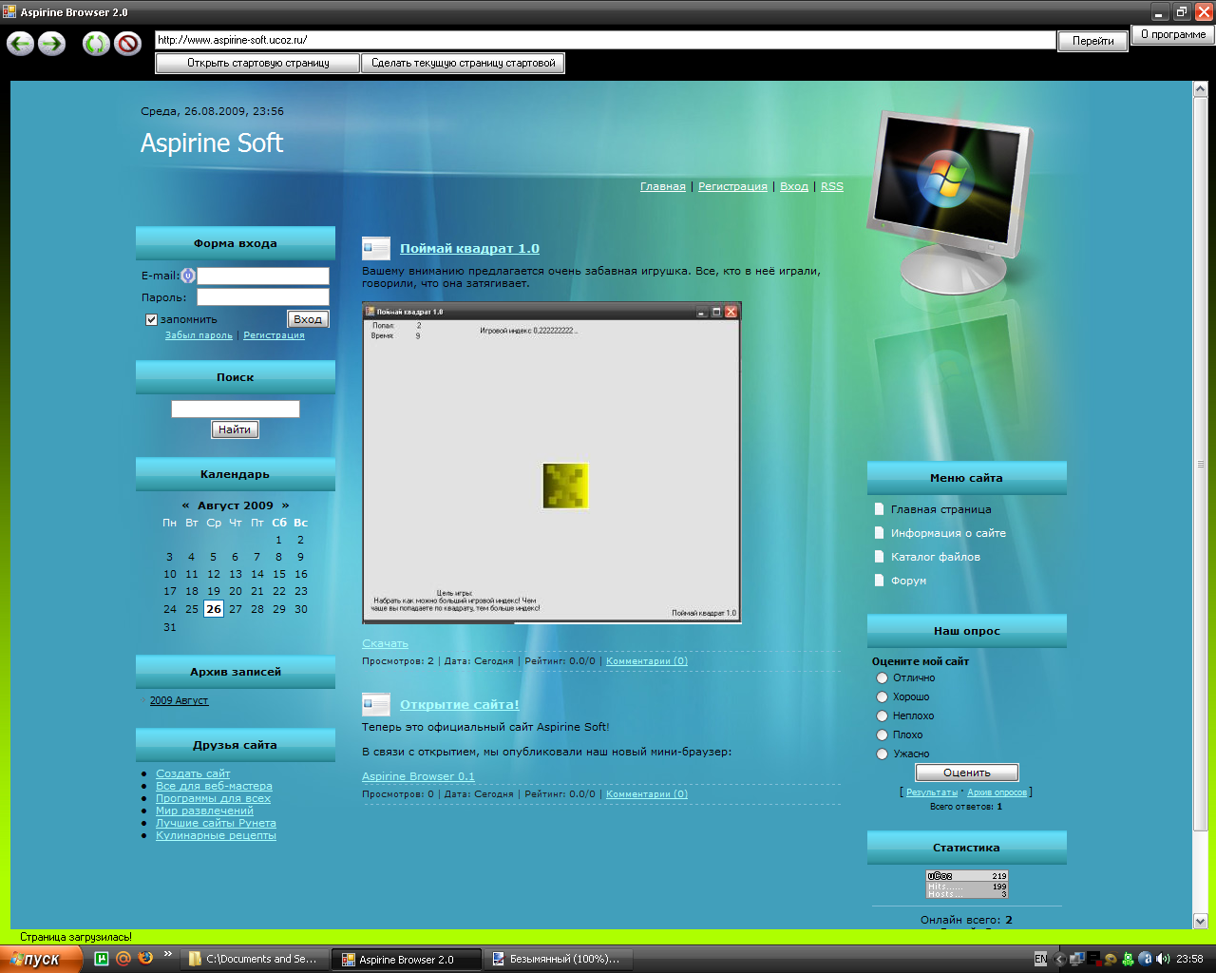Open Главная страница in the site menu
Image resolution: width=1216 pixels, height=973 pixels.
point(940,509)
